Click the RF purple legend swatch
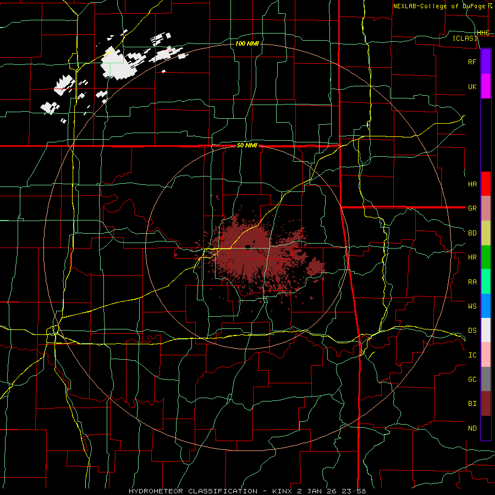 486,62
